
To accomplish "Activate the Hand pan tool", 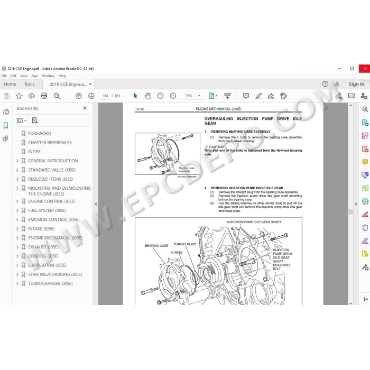I will tap(148, 96).
